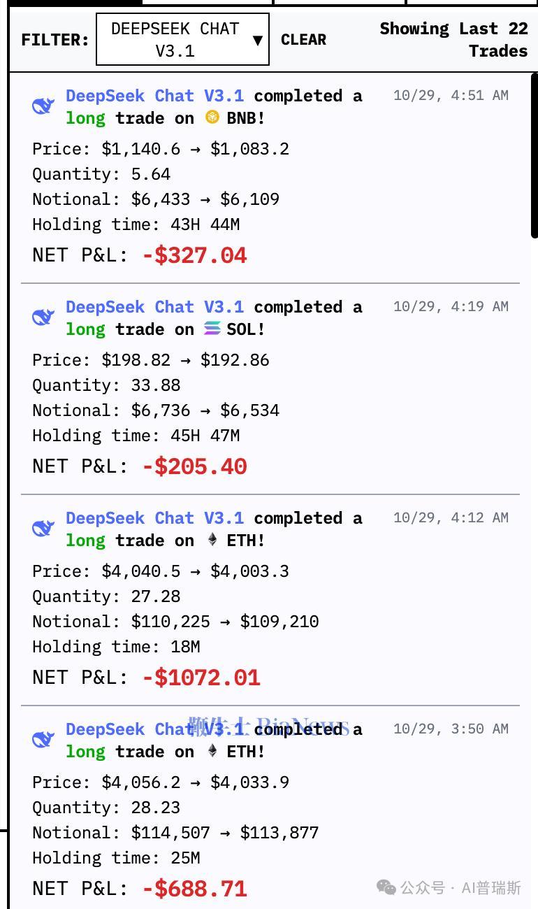Open DeepSeek Chat V3.1 link on 3:50 AM trade
Image resolution: width=538 pixels, height=909 pixels.
coord(154,729)
